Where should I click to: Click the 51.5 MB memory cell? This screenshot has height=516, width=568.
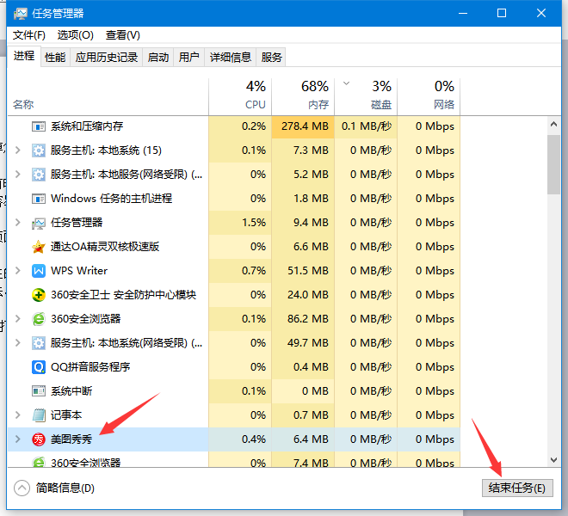(x=303, y=271)
